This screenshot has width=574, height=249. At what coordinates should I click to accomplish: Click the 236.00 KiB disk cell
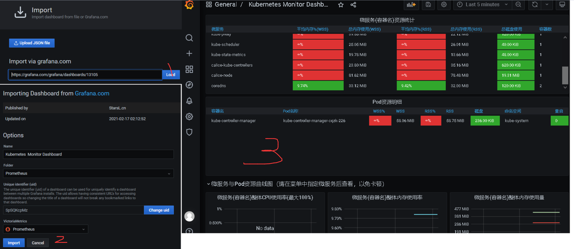pos(485,121)
